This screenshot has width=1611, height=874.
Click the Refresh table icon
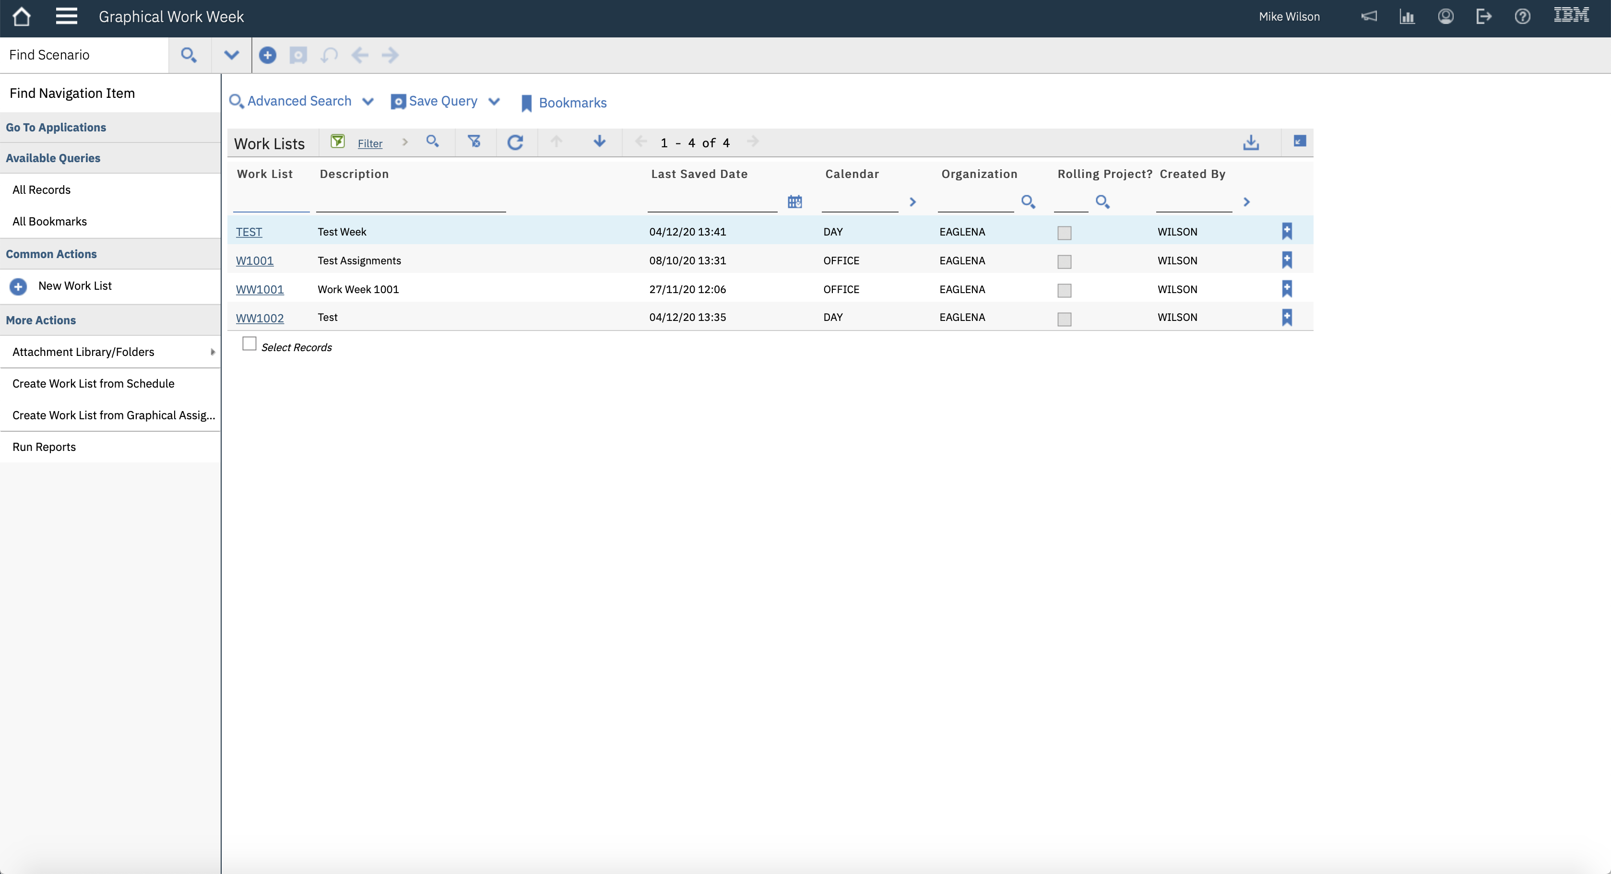[515, 142]
